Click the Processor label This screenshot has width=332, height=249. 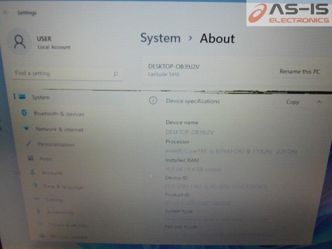(177, 141)
